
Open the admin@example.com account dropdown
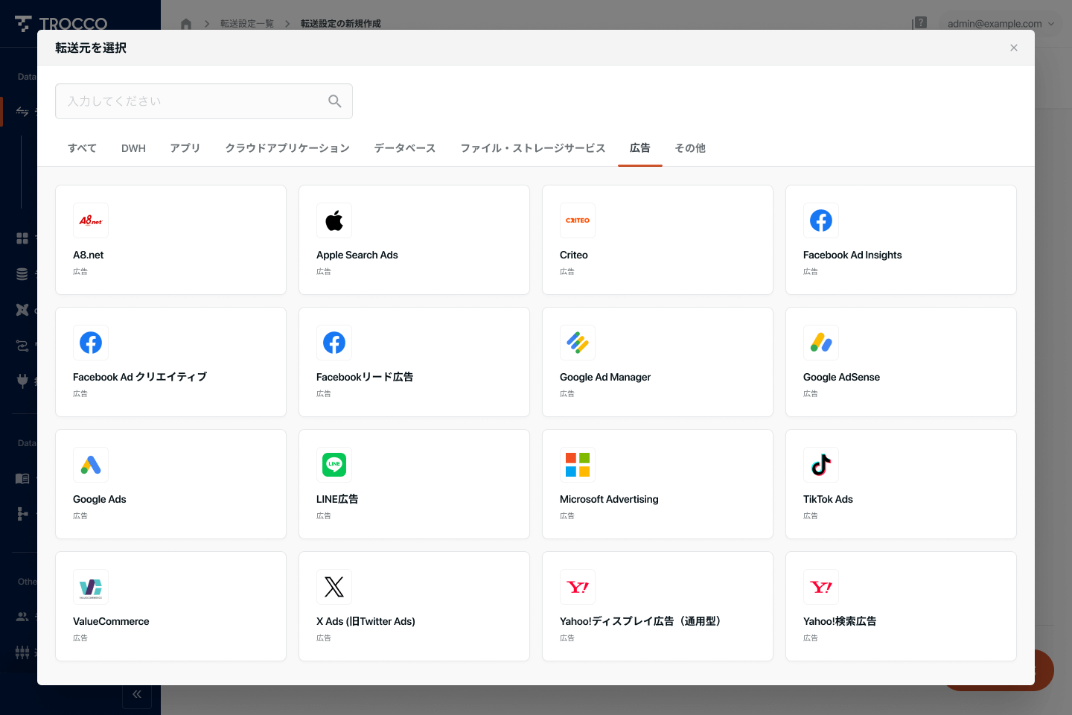point(1001,23)
